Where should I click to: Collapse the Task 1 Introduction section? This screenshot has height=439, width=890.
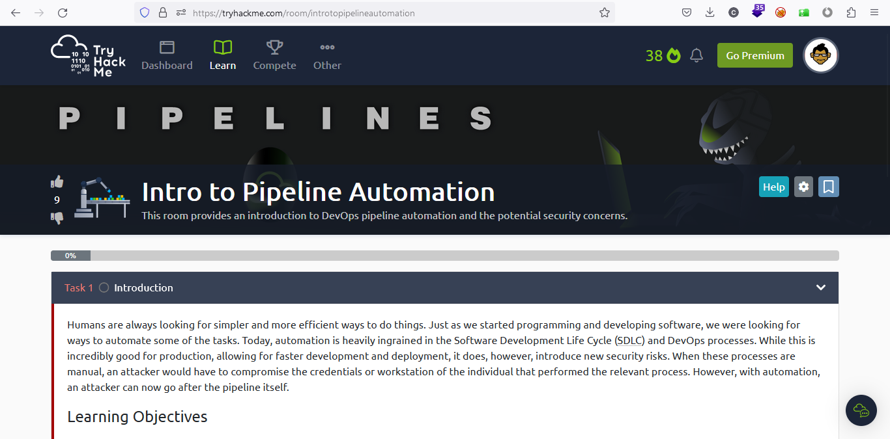click(820, 287)
